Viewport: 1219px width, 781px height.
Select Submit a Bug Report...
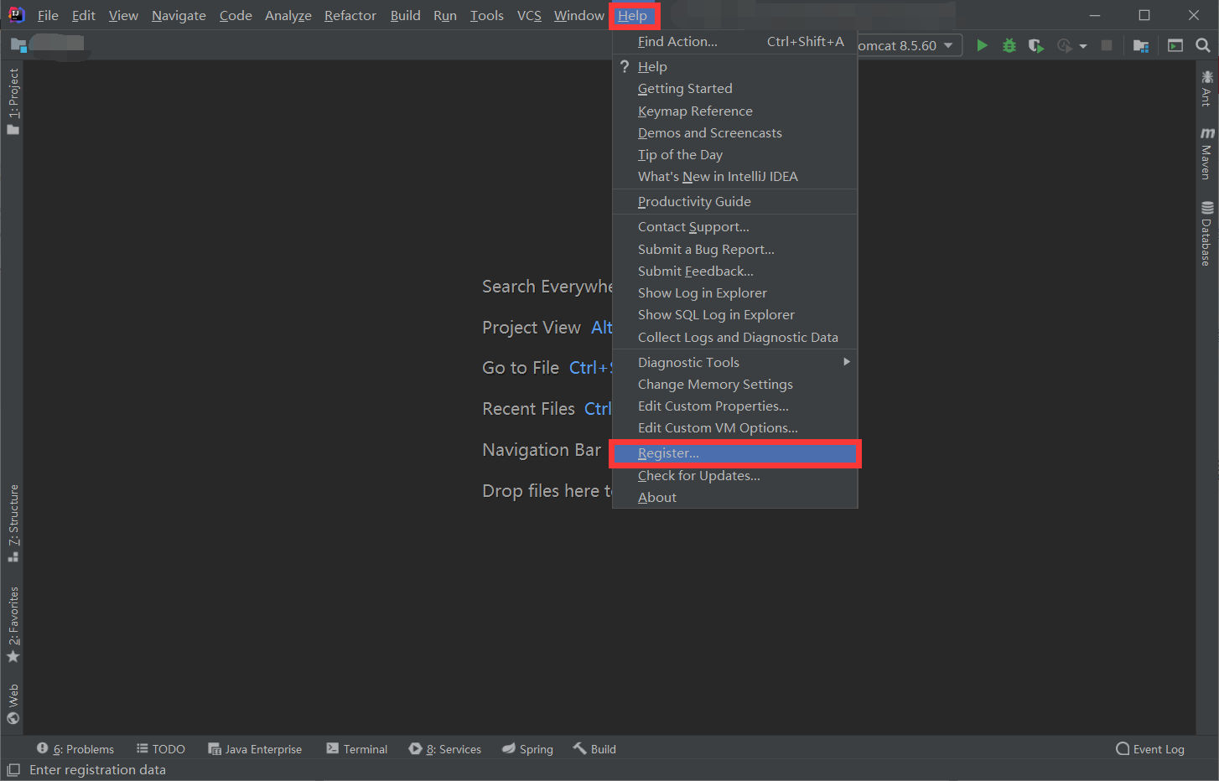[735, 249]
